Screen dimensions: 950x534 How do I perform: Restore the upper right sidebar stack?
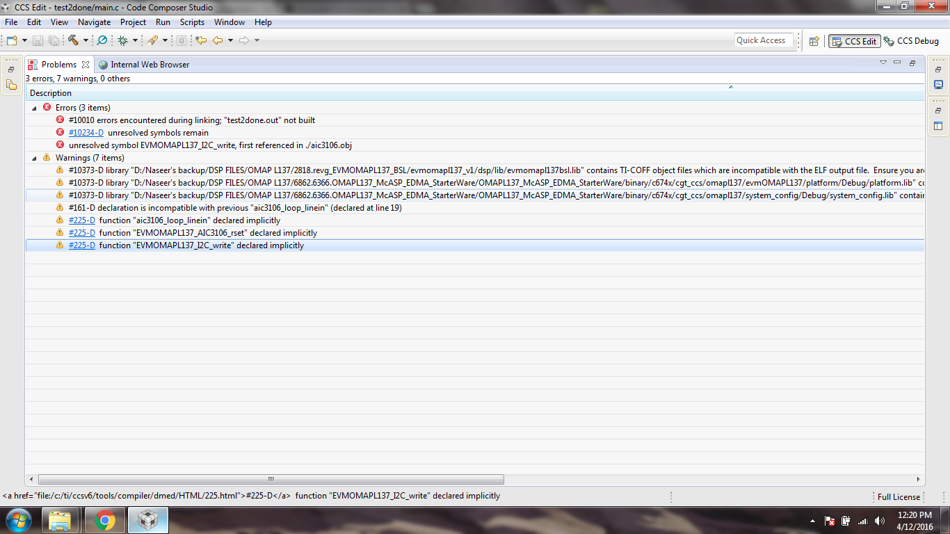pyautogui.click(x=938, y=70)
